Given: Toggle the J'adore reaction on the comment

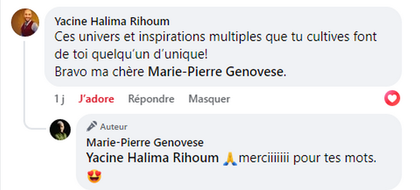Looking at the screenshot, I should pyautogui.click(x=96, y=99).
